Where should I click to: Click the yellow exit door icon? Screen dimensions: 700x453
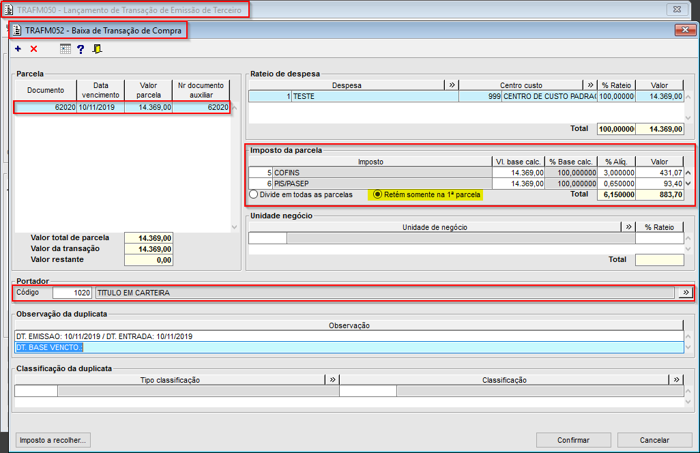click(97, 49)
